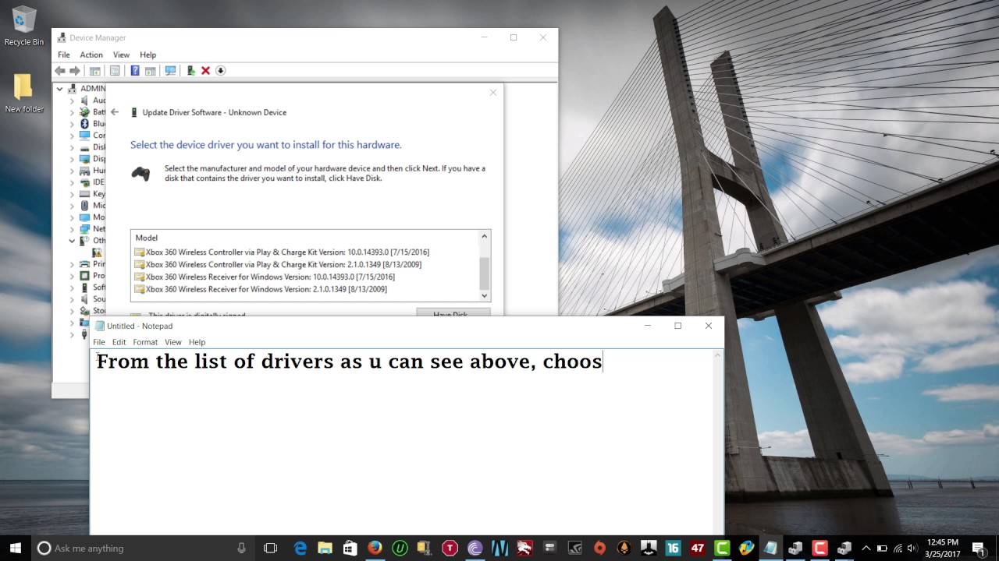Click the Forward arrow in Device Manager toolbar
999x561 pixels.
tap(75, 71)
